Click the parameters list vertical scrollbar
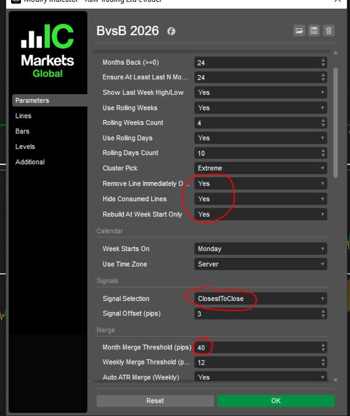 click(x=335, y=123)
